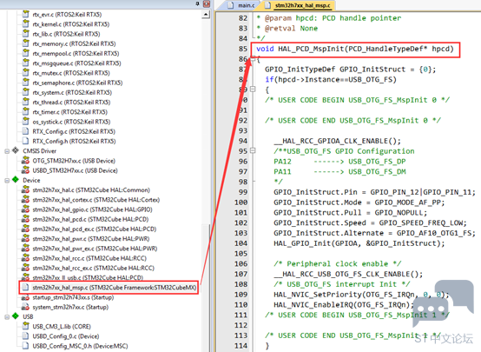Viewport: 481px width, 352px height.
Task: Select startup_stm32h743xx.s in the tree
Action: click(73, 297)
